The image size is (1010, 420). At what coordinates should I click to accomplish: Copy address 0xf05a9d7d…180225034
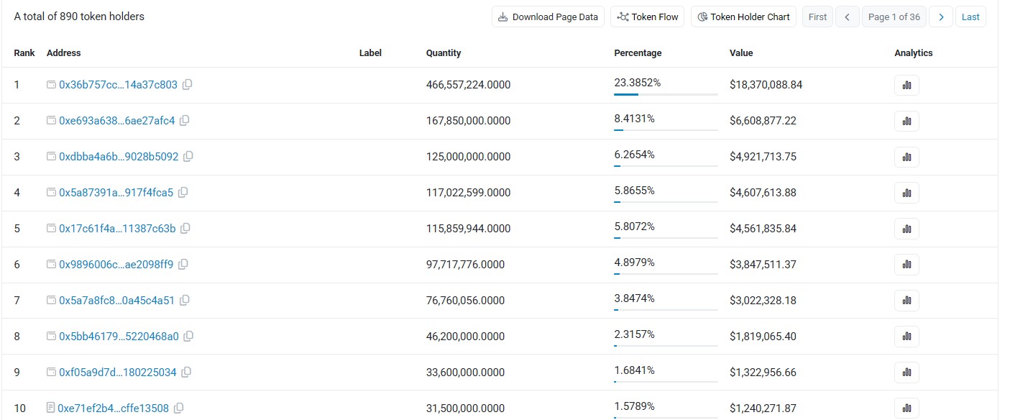[186, 373]
